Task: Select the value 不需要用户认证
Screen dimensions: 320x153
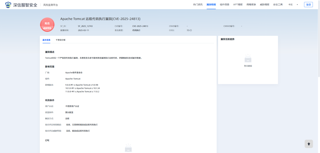Action: pyautogui.click(x=72, y=106)
